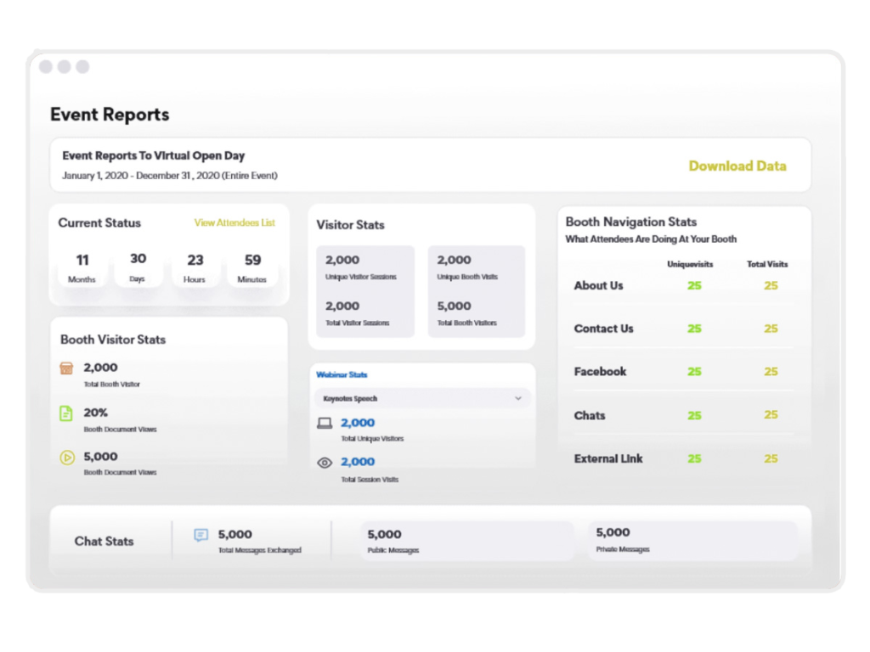This screenshot has width=870, height=652.
Task: Select the 11 Months countdown card
Action: click(x=82, y=267)
